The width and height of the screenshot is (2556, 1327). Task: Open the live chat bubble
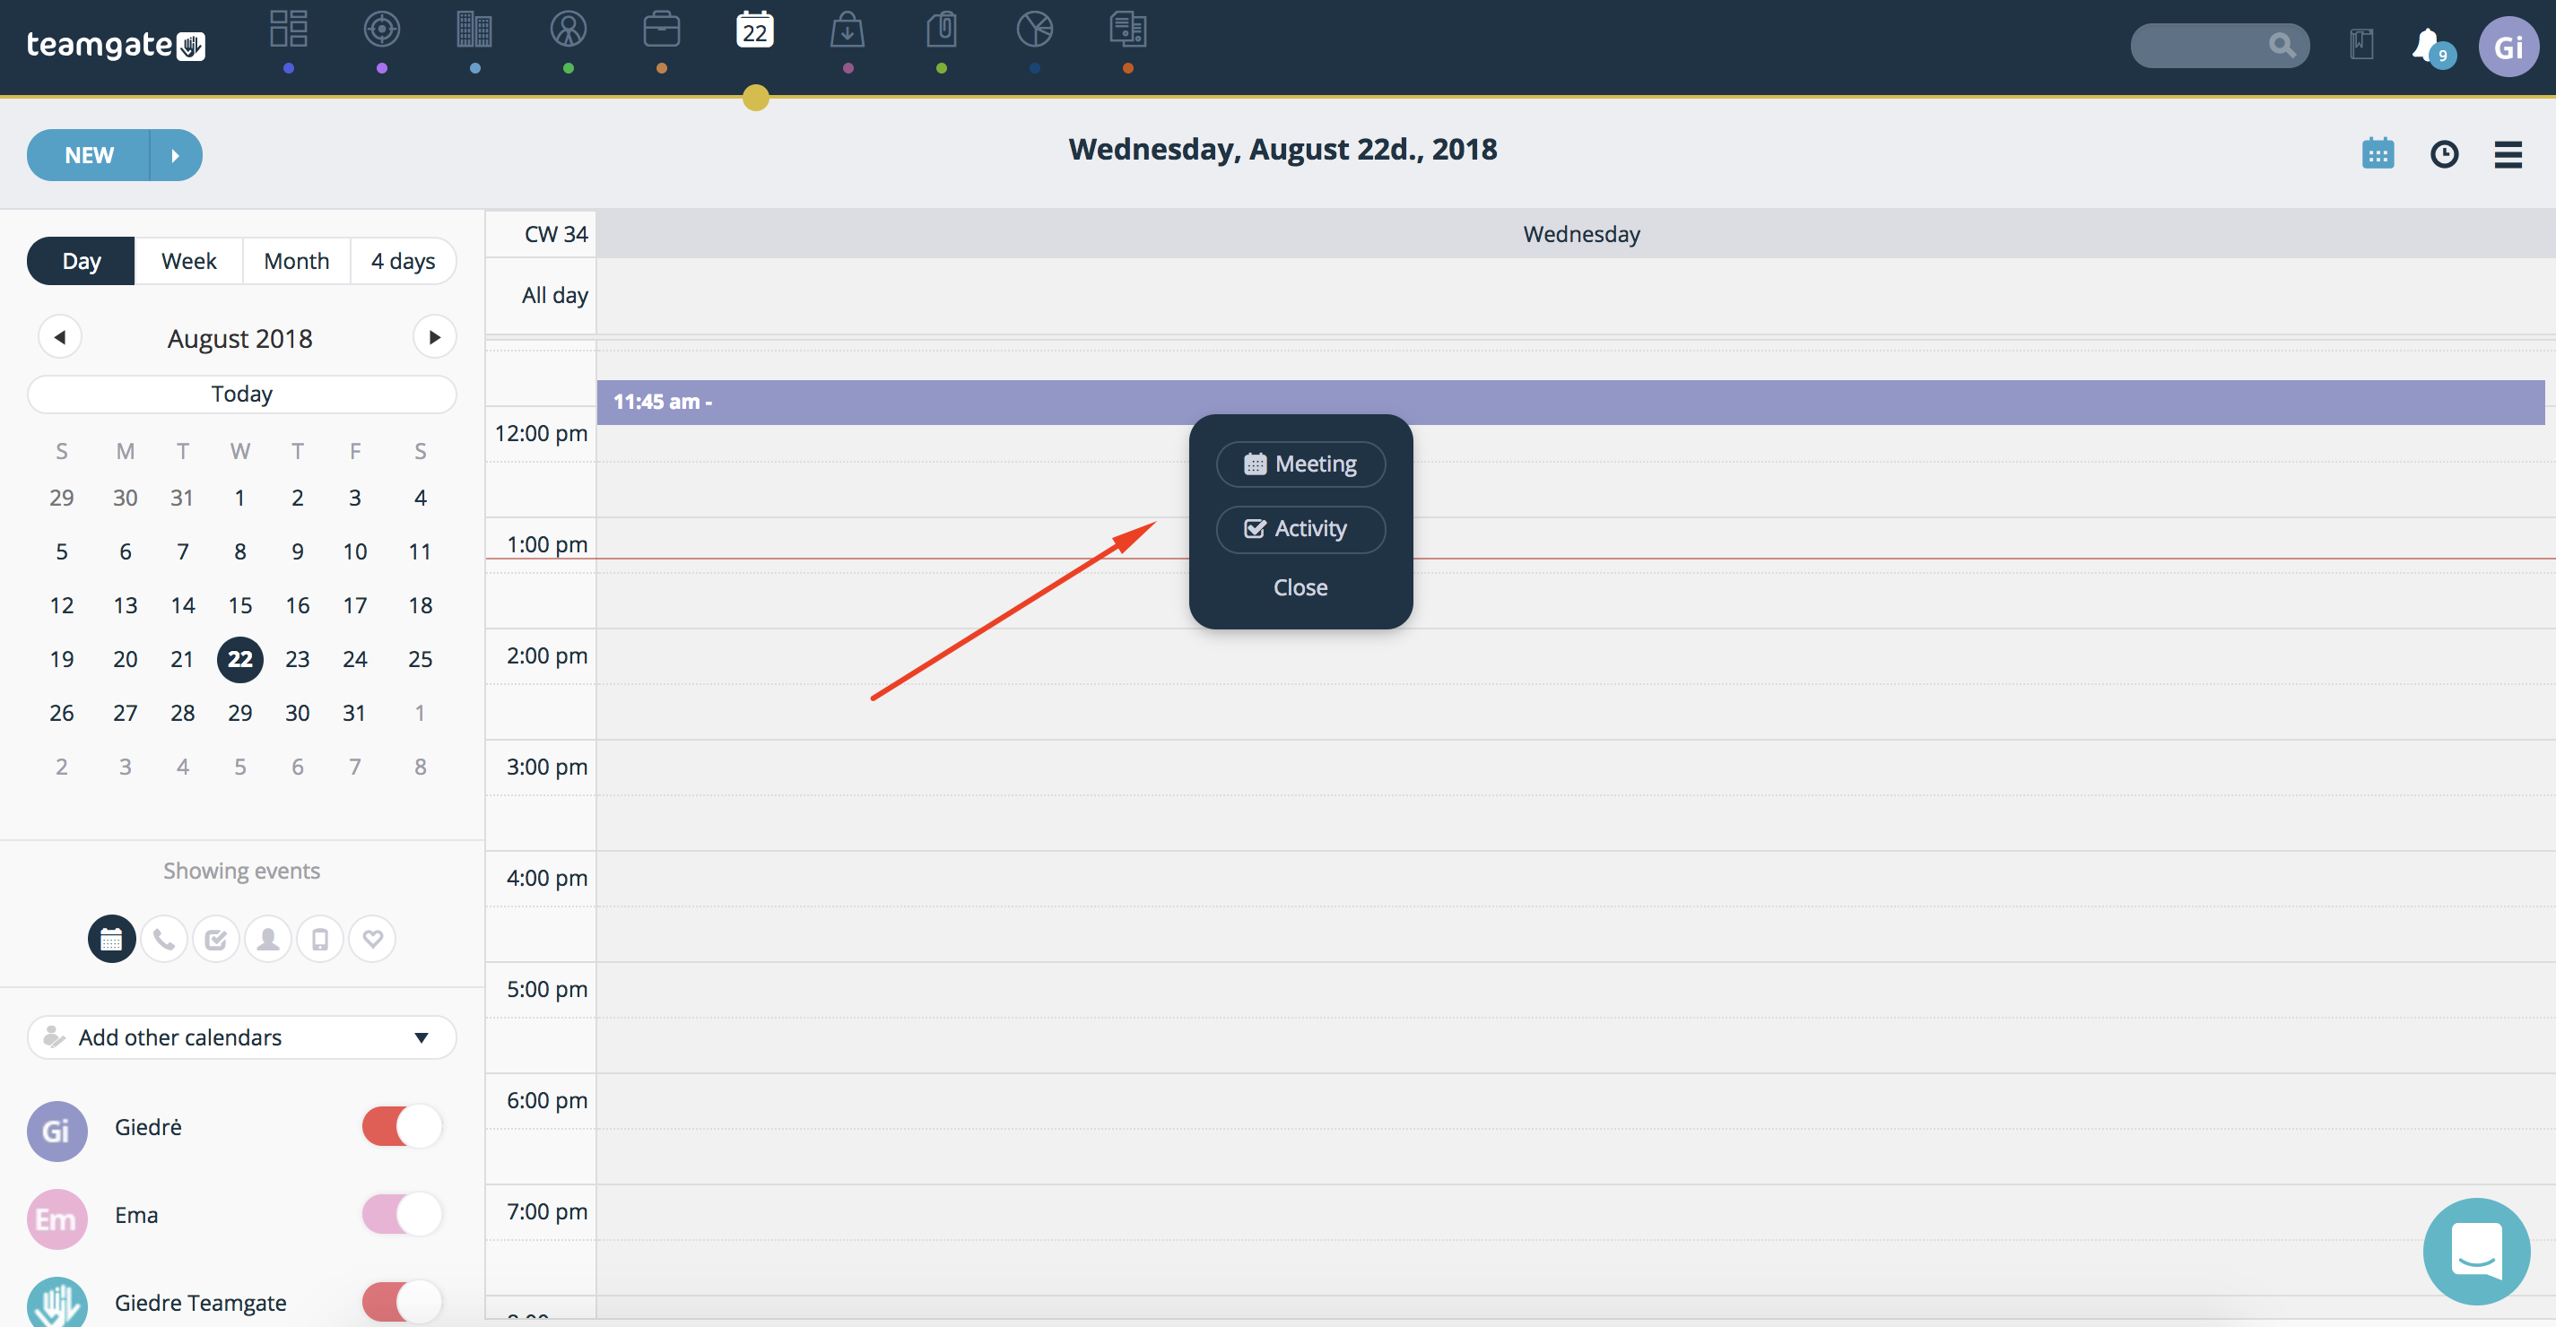pyautogui.click(x=2475, y=1251)
